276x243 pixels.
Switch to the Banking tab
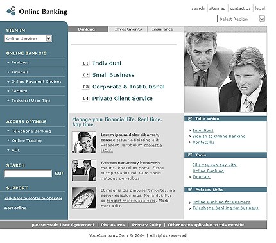coord(88,29)
